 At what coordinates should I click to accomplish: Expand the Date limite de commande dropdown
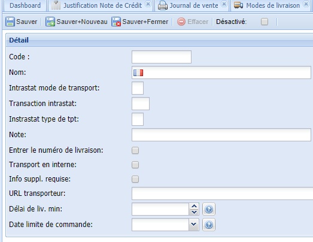tap(194, 225)
